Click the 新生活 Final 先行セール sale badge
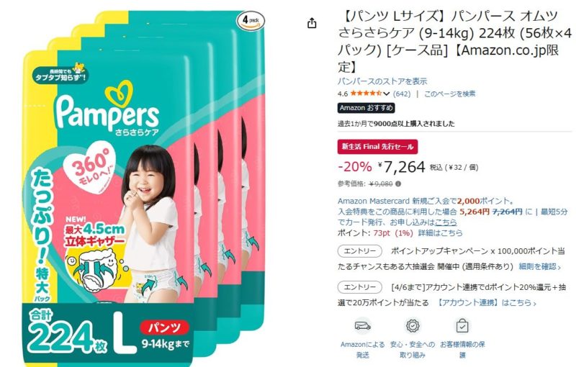 (x=377, y=146)
